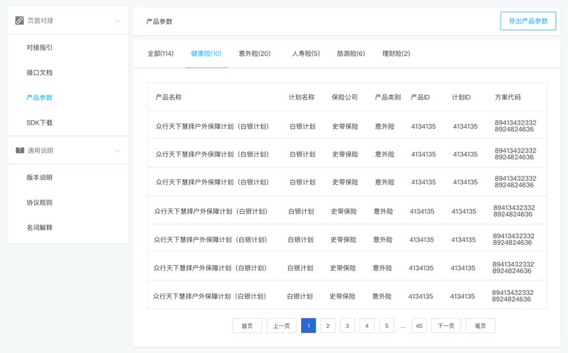Open 接口文档 in the sidebar
568x353 pixels.
click(40, 73)
